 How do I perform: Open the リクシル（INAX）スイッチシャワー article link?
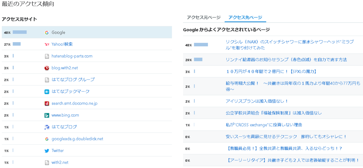(289, 45)
